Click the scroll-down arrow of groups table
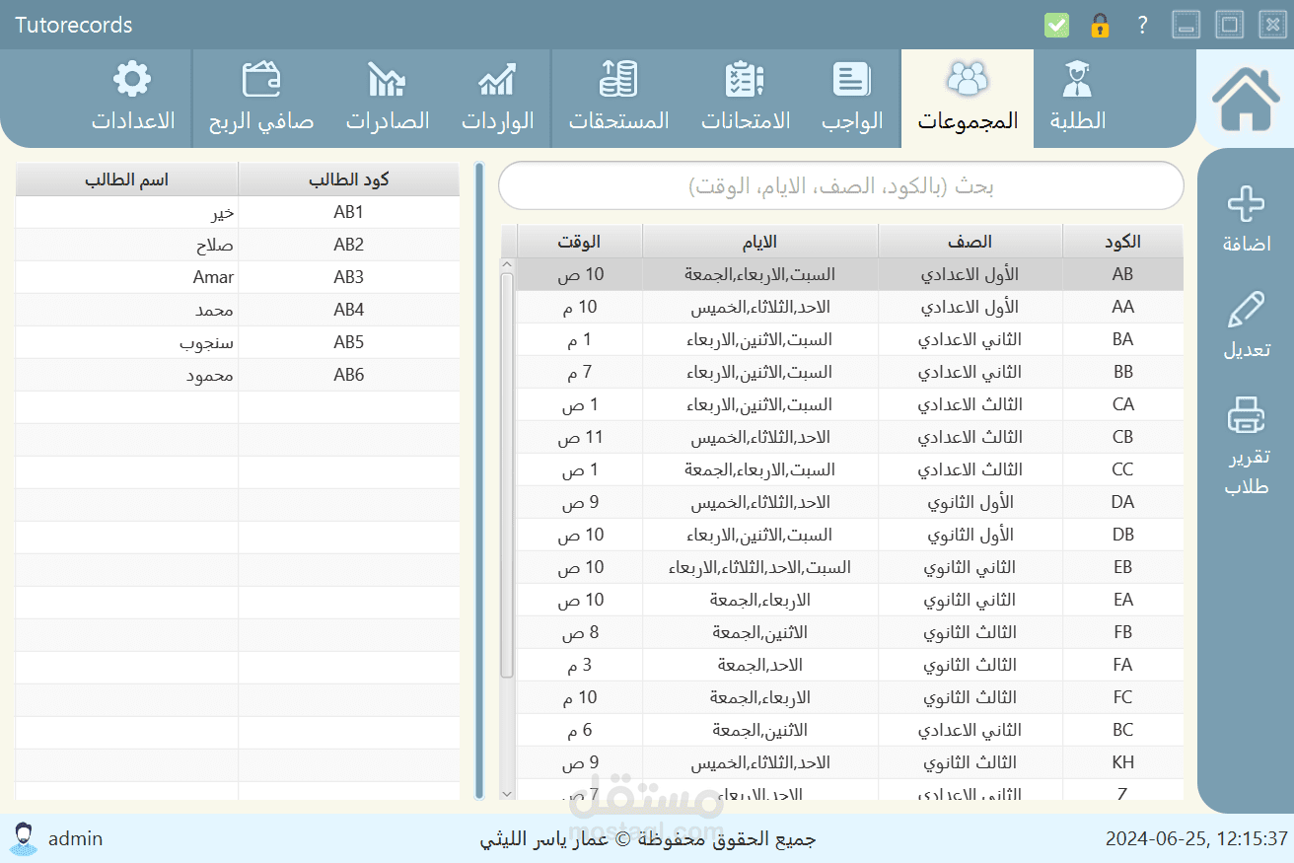This screenshot has height=863, width=1294. pos(507,793)
